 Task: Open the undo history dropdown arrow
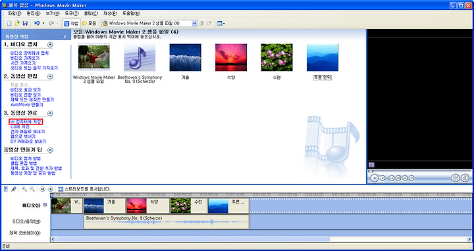pyautogui.click(x=43, y=23)
